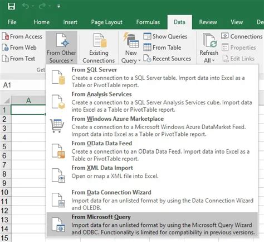264x242 pixels.
Task: Select From SQL Server menu entry
Action: click(x=152, y=77)
